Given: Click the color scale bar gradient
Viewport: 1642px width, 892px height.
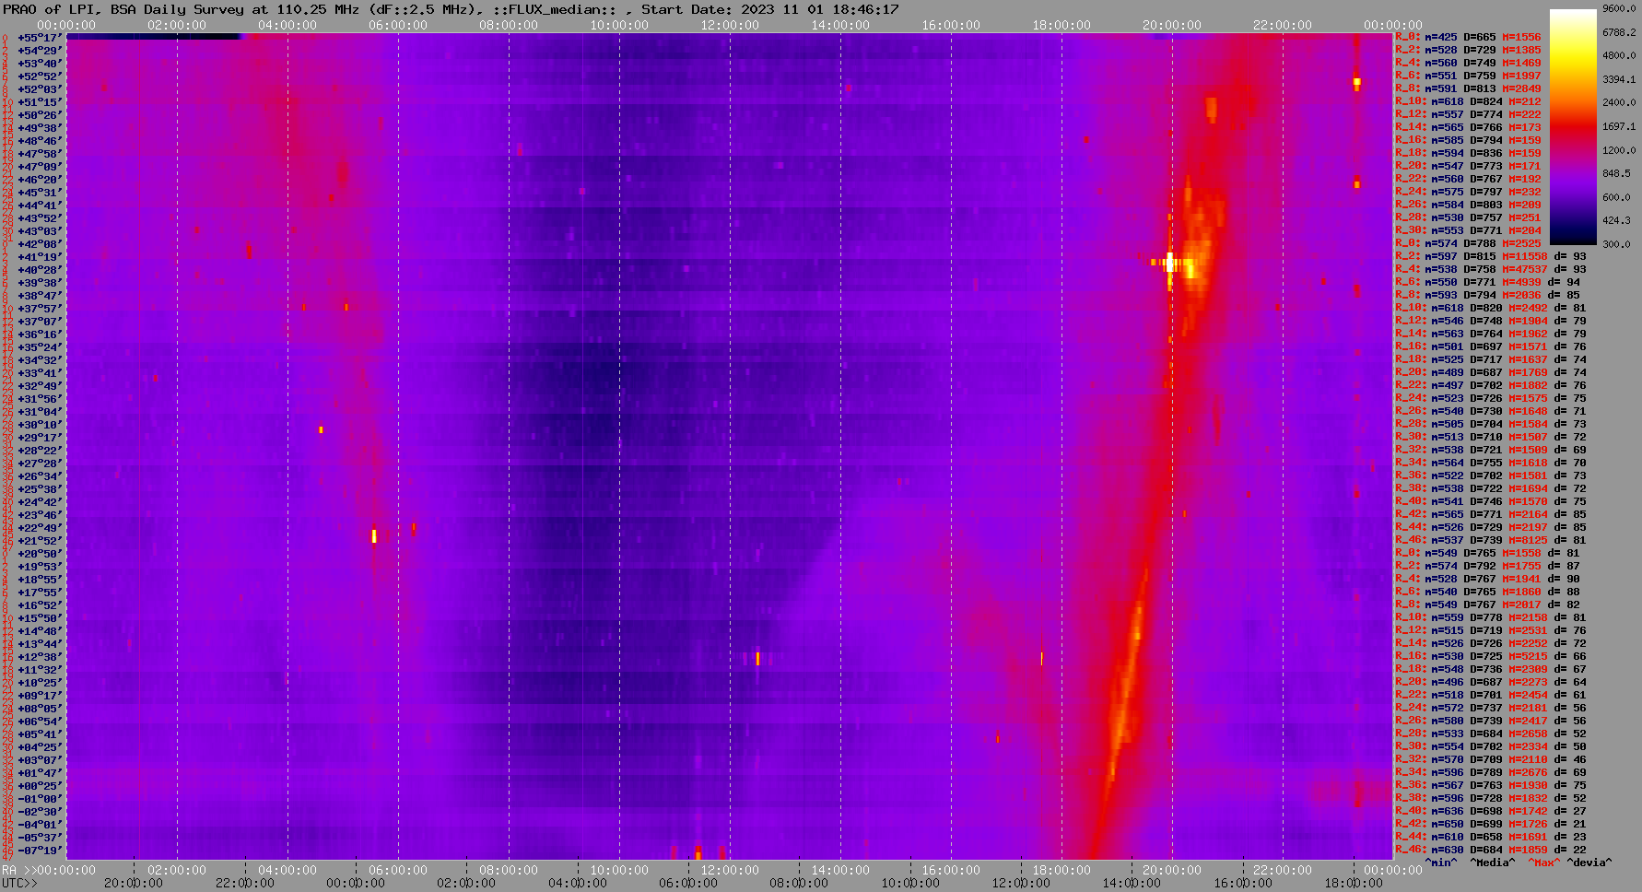Looking at the screenshot, I should point(1573,127).
